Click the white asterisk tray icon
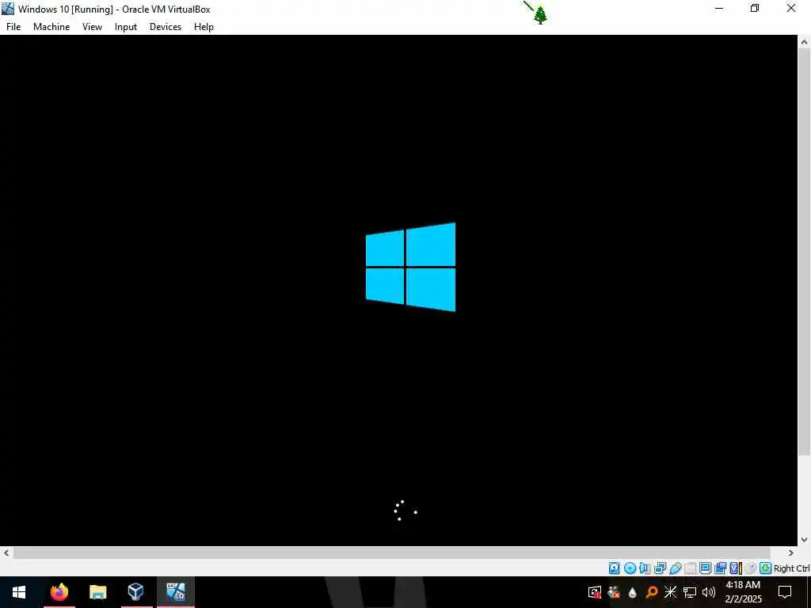This screenshot has height=608, width=811. (670, 592)
